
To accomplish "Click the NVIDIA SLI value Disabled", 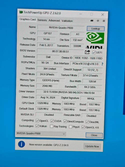I will (x=49, y=115).
